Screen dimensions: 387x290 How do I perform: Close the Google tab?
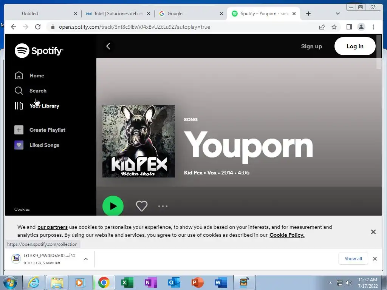click(x=221, y=14)
